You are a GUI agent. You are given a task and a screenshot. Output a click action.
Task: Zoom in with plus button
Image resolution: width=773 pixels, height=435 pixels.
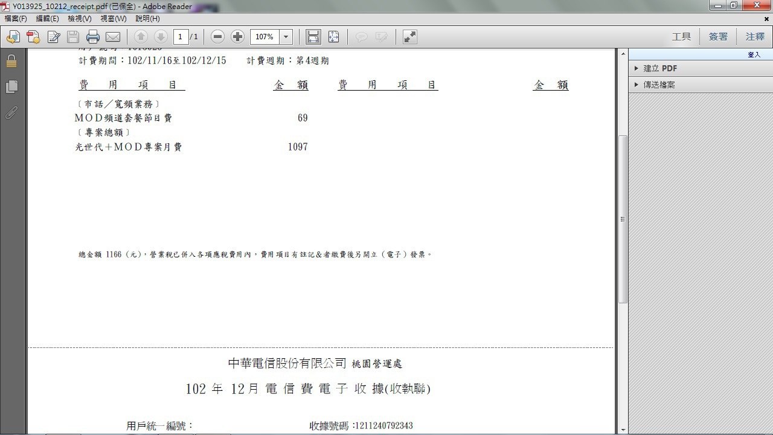238,37
